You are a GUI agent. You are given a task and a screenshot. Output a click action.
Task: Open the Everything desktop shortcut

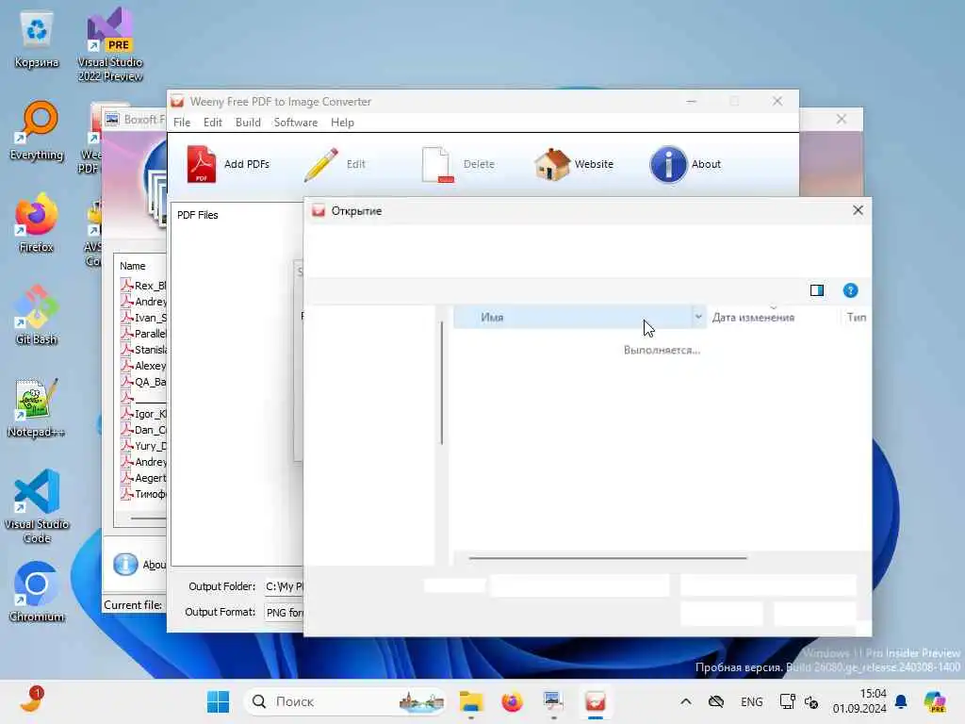tap(37, 131)
